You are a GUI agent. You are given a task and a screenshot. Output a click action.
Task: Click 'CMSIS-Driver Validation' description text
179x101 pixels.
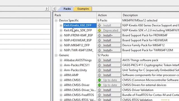[138, 90]
